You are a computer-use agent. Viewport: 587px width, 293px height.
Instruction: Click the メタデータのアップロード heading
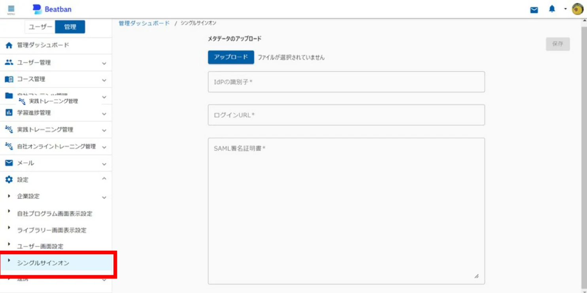pyautogui.click(x=235, y=39)
